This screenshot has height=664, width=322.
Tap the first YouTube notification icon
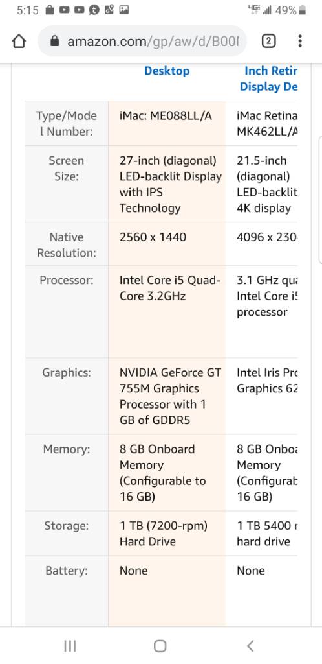click(x=65, y=10)
